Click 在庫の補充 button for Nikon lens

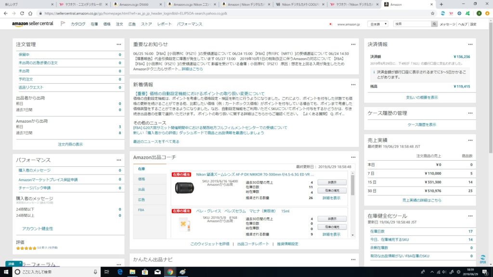332,190
